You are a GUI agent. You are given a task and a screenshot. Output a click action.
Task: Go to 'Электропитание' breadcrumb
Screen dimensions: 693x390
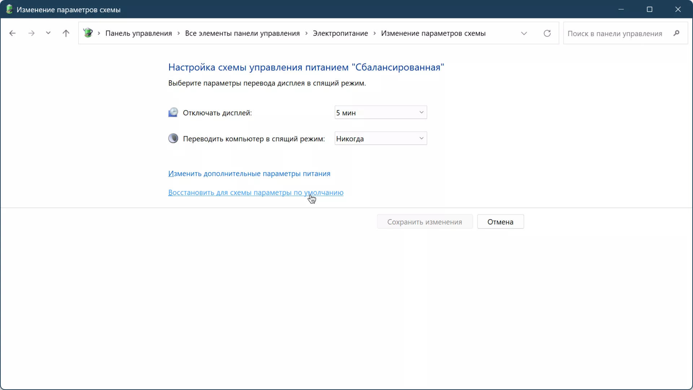click(x=340, y=33)
